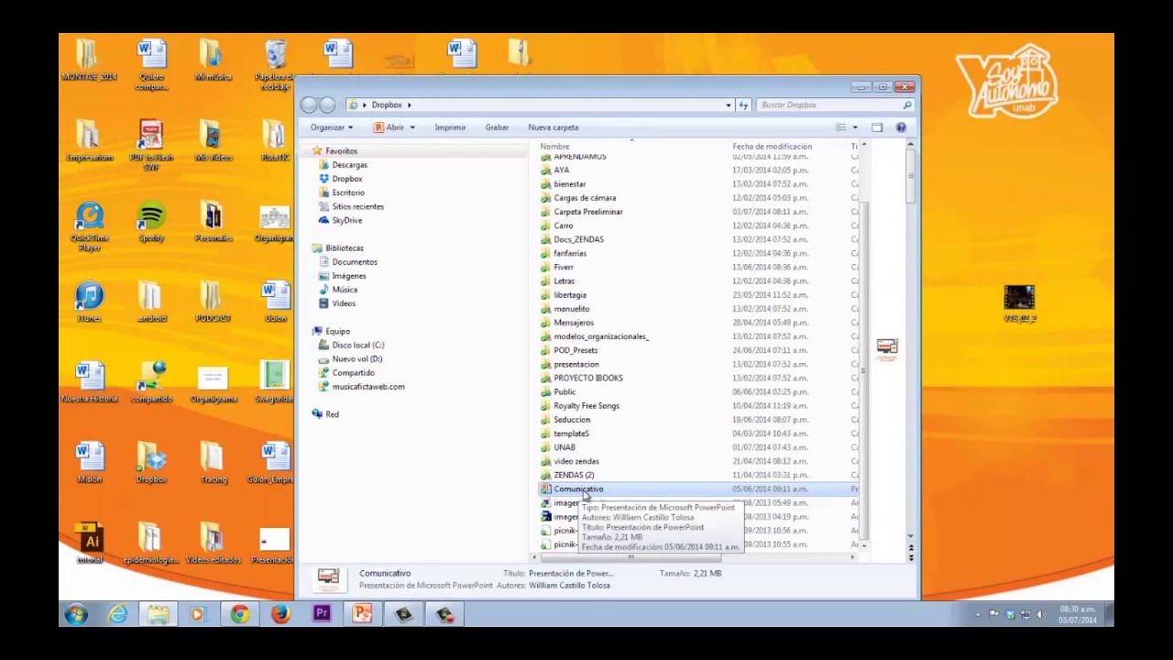
Task: Open Adobe Premiere Pro from taskbar
Action: point(322,614)
